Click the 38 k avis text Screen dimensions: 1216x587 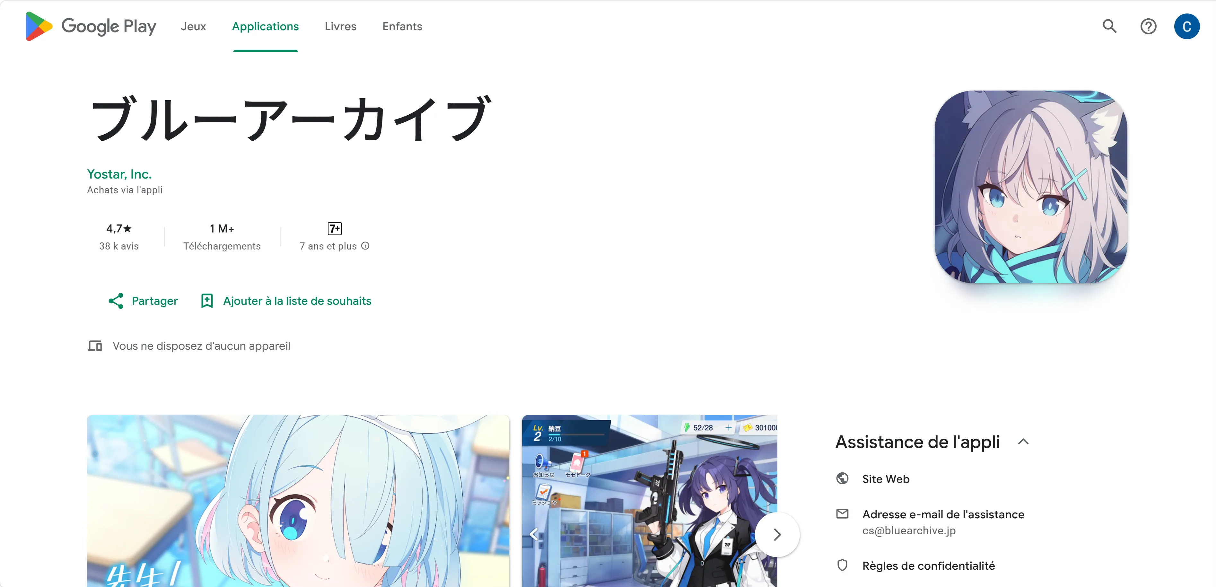coord(119,246)
